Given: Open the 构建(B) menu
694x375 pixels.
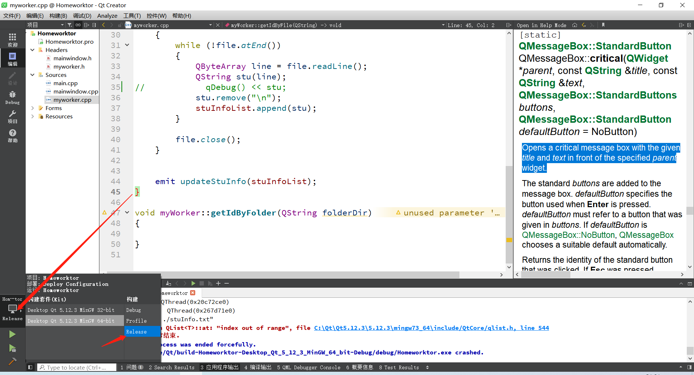Looking at the screenshot, I should point(58,16).
